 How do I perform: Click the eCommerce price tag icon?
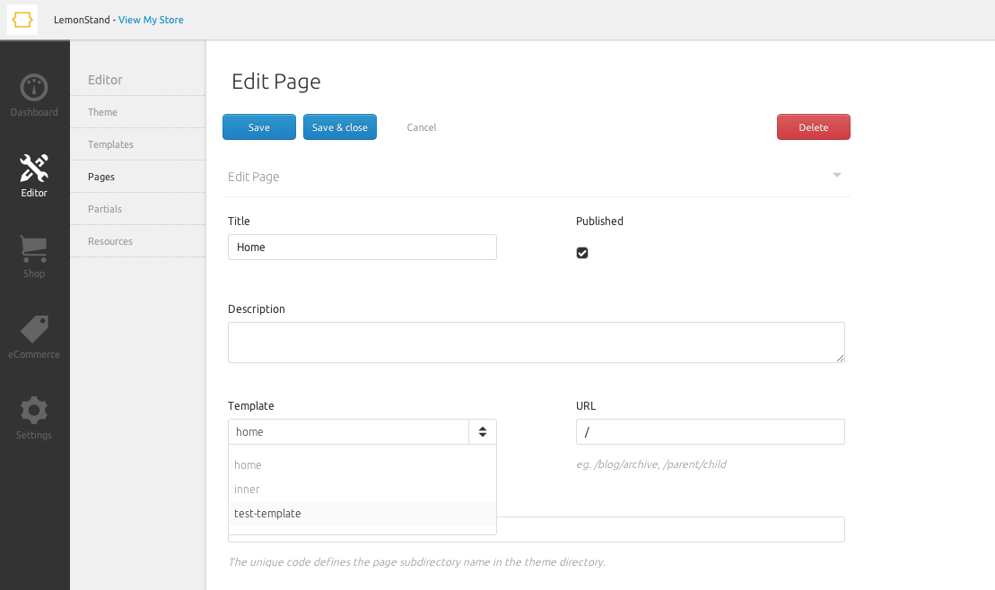pyautogui.click(x=34, y=329)
